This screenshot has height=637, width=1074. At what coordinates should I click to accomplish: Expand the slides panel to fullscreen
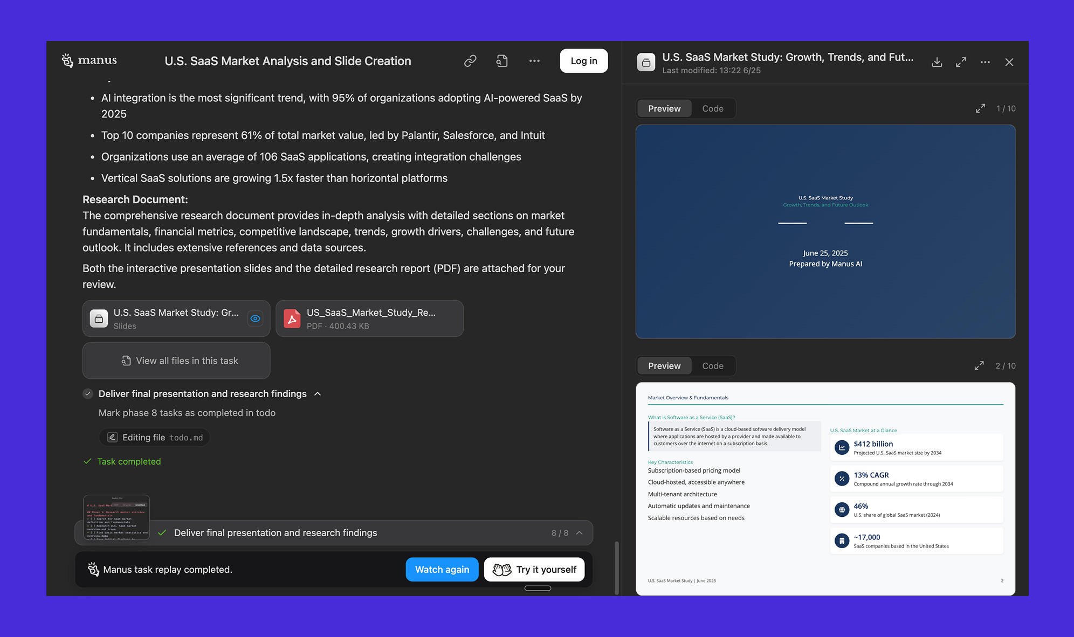click(961, 63)
